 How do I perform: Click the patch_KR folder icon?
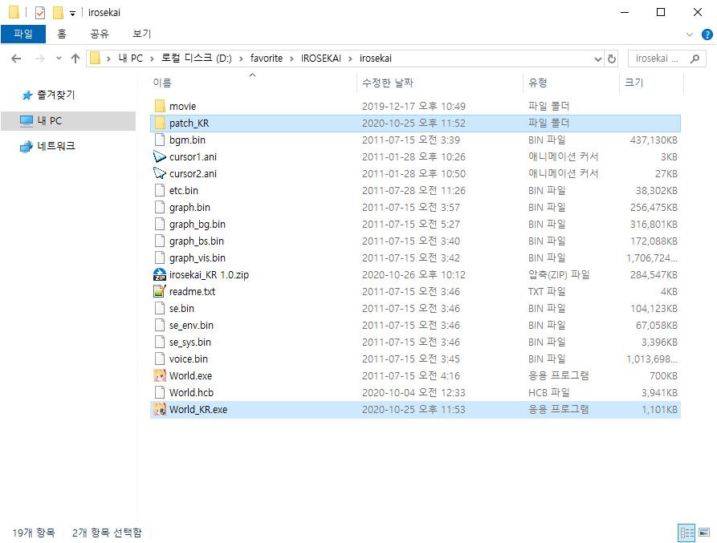(x=160, y=123)
